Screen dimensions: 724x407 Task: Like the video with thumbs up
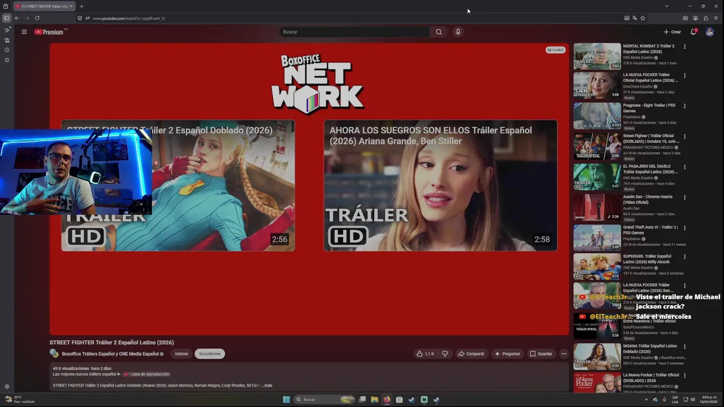click(x=425, y=354)
